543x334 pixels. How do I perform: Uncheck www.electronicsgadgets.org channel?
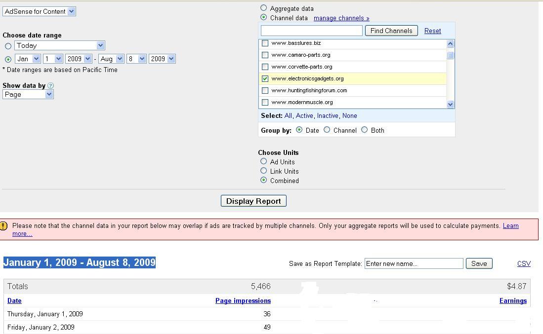click(265, 78)
